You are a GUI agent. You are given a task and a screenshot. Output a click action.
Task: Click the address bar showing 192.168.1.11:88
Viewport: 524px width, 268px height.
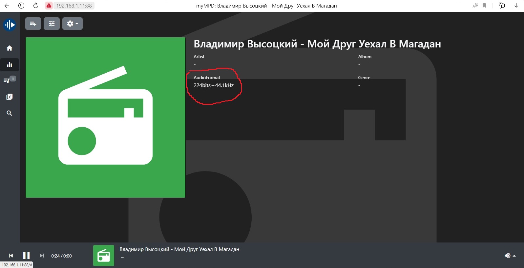coord(74,6)
